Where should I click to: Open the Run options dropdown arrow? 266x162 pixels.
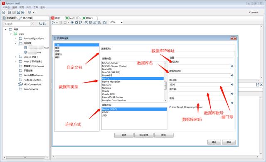coord(57,22)
